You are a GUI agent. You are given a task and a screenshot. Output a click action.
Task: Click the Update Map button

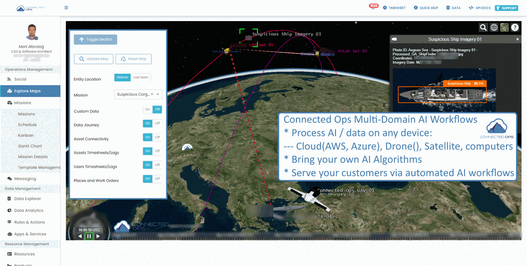point(94,59)
